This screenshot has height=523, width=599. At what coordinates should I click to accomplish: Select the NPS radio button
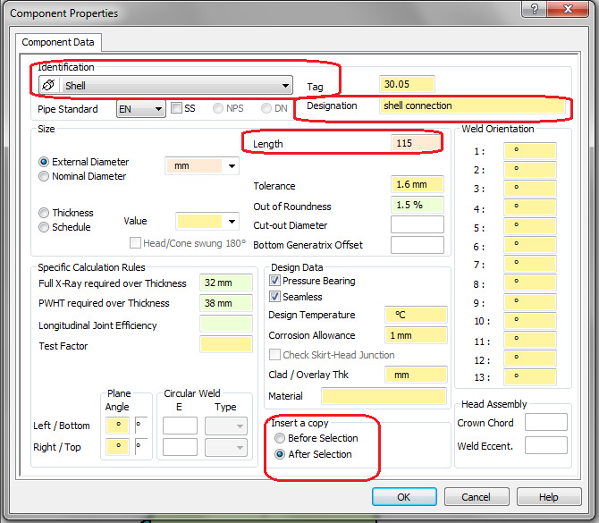218,108
